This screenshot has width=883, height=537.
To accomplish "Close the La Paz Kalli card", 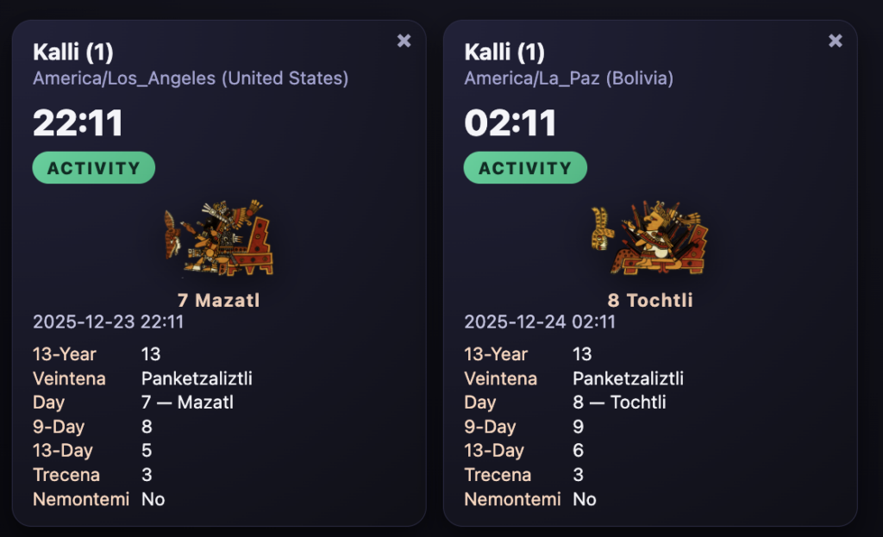I will point(835,41).
